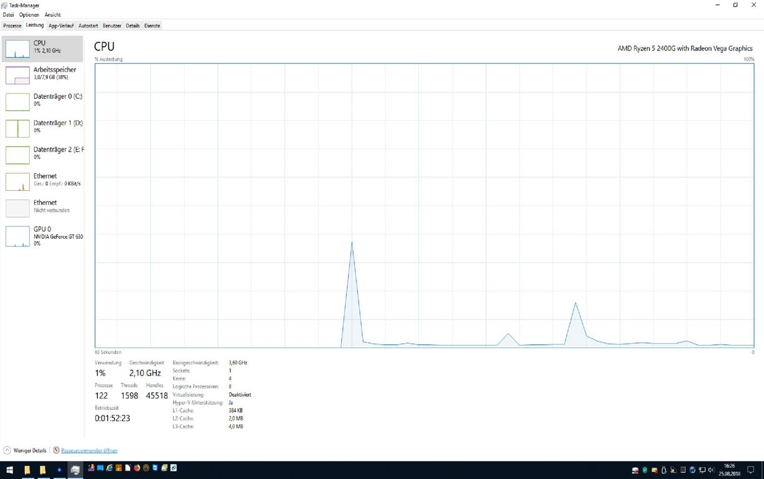The height and width of the screenshot is (479, 764).
Task: Open the Optionen menu
Action: 29,14
